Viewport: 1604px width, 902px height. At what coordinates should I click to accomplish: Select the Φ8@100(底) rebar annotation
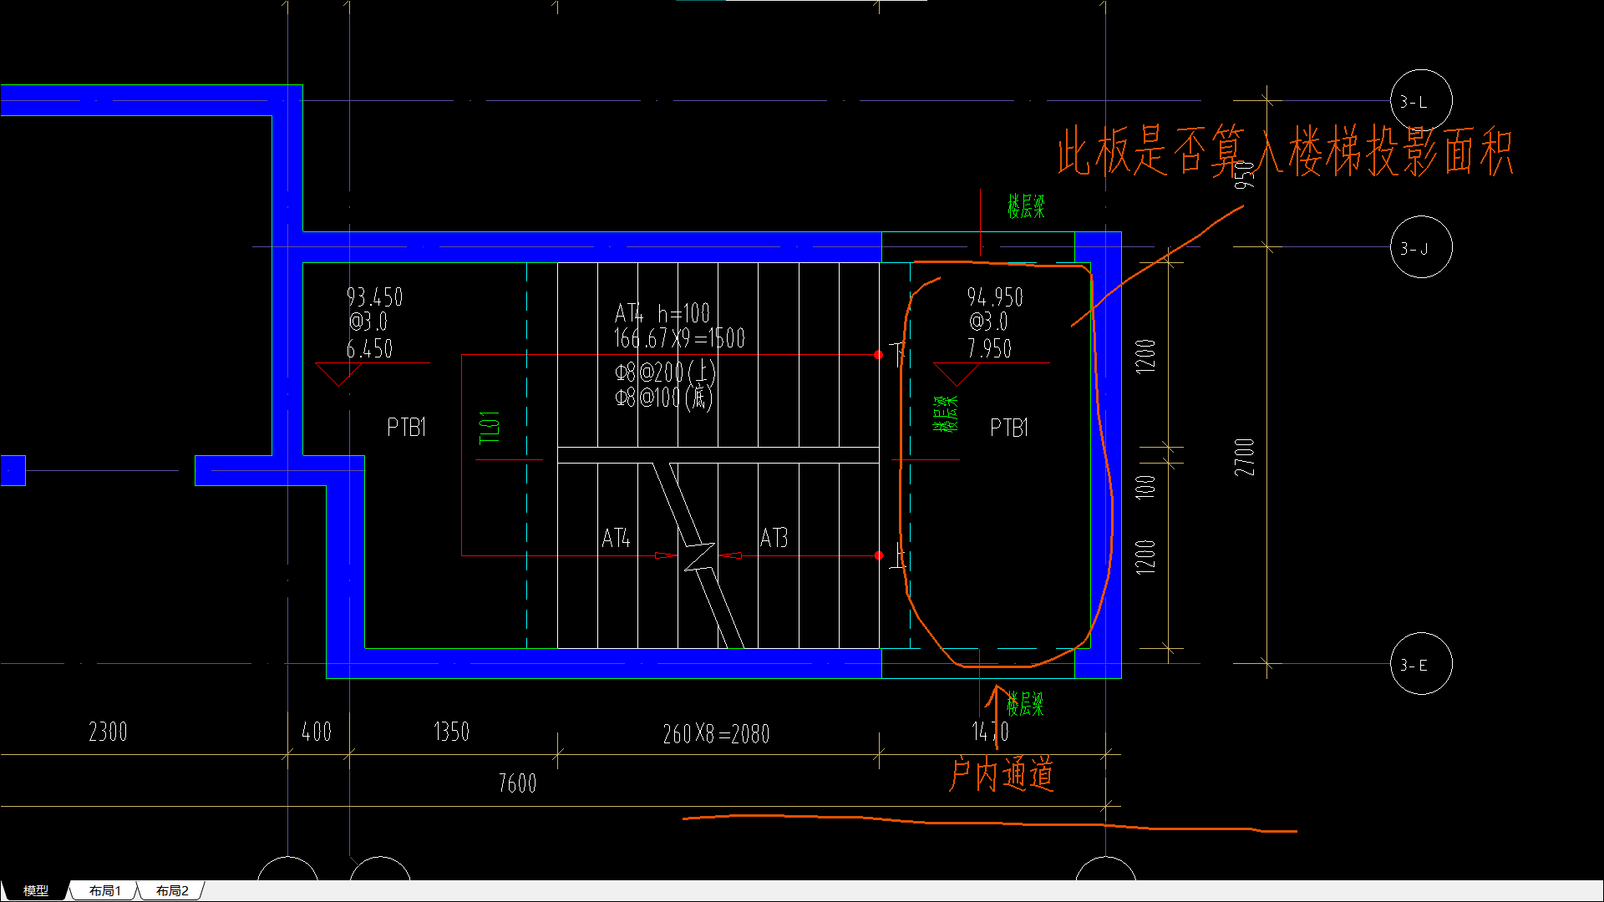click(x=664, y=398)
